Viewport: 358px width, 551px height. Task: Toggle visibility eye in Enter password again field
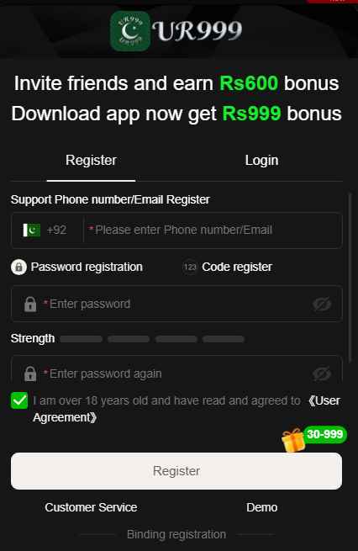point(322,374)
